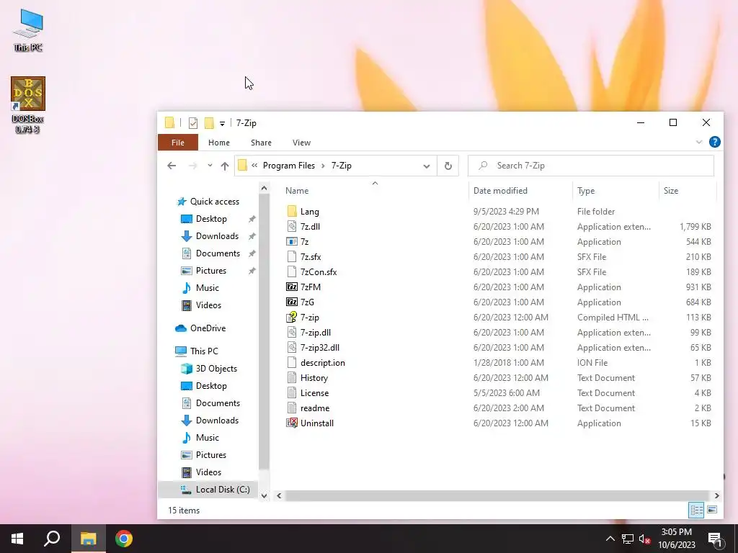The image size is (738, 553).
Task: Expand the ribbon with the chevron
Action: click(699, 142)
